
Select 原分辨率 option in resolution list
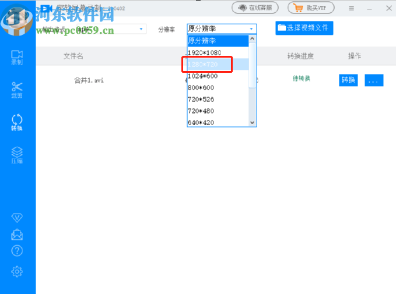218,41
